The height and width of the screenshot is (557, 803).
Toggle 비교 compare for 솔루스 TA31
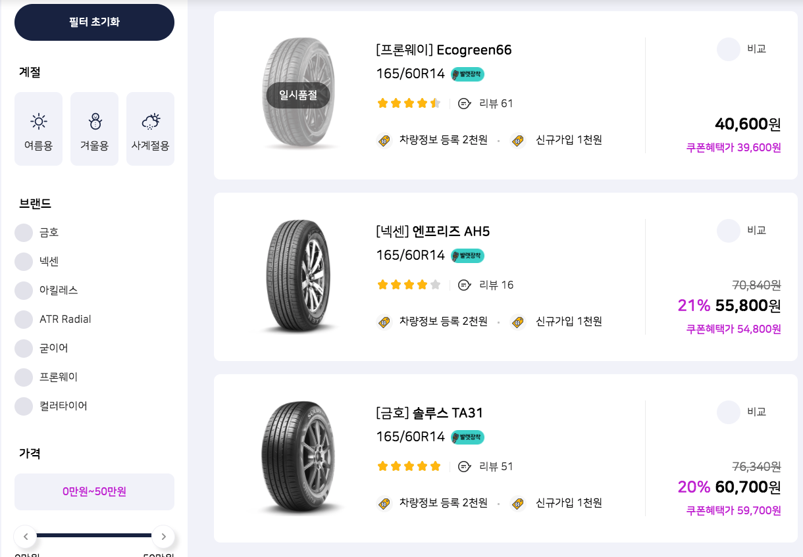[729, 412]
